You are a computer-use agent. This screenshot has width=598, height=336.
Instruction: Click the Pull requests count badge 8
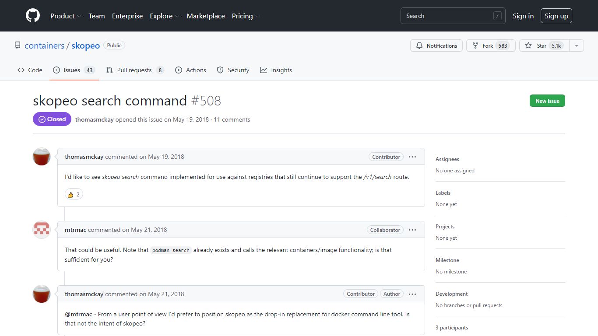coord(160,70)
